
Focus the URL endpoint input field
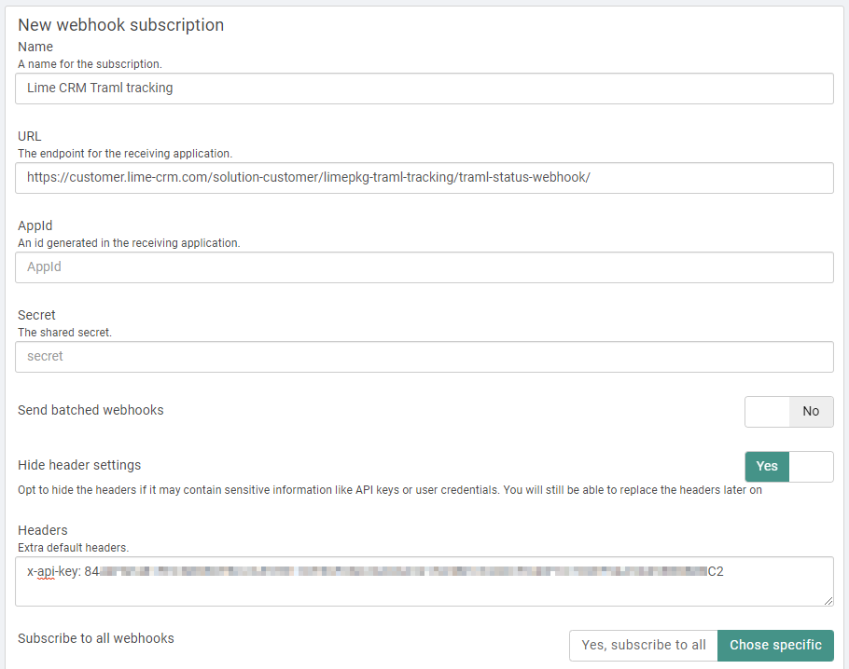pos(424,178)
